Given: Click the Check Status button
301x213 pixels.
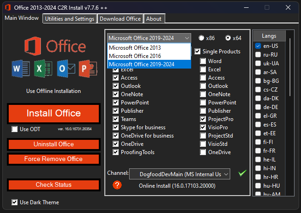Looking at the screenshot, I should pos(54,185).
